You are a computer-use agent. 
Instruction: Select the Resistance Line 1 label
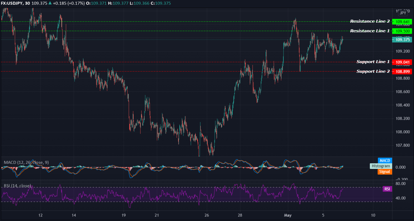coord(370,31)
